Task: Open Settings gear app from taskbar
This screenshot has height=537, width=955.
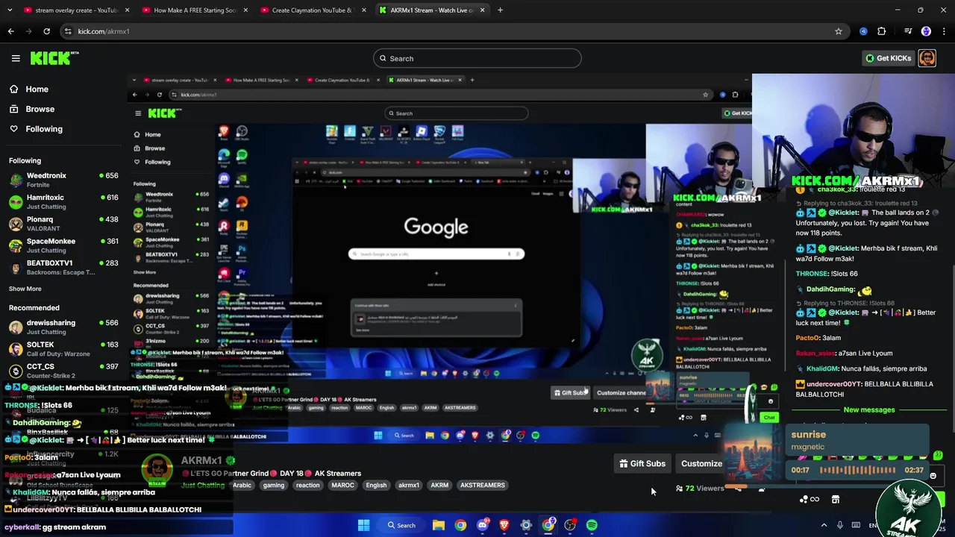Action: [526, 525]
